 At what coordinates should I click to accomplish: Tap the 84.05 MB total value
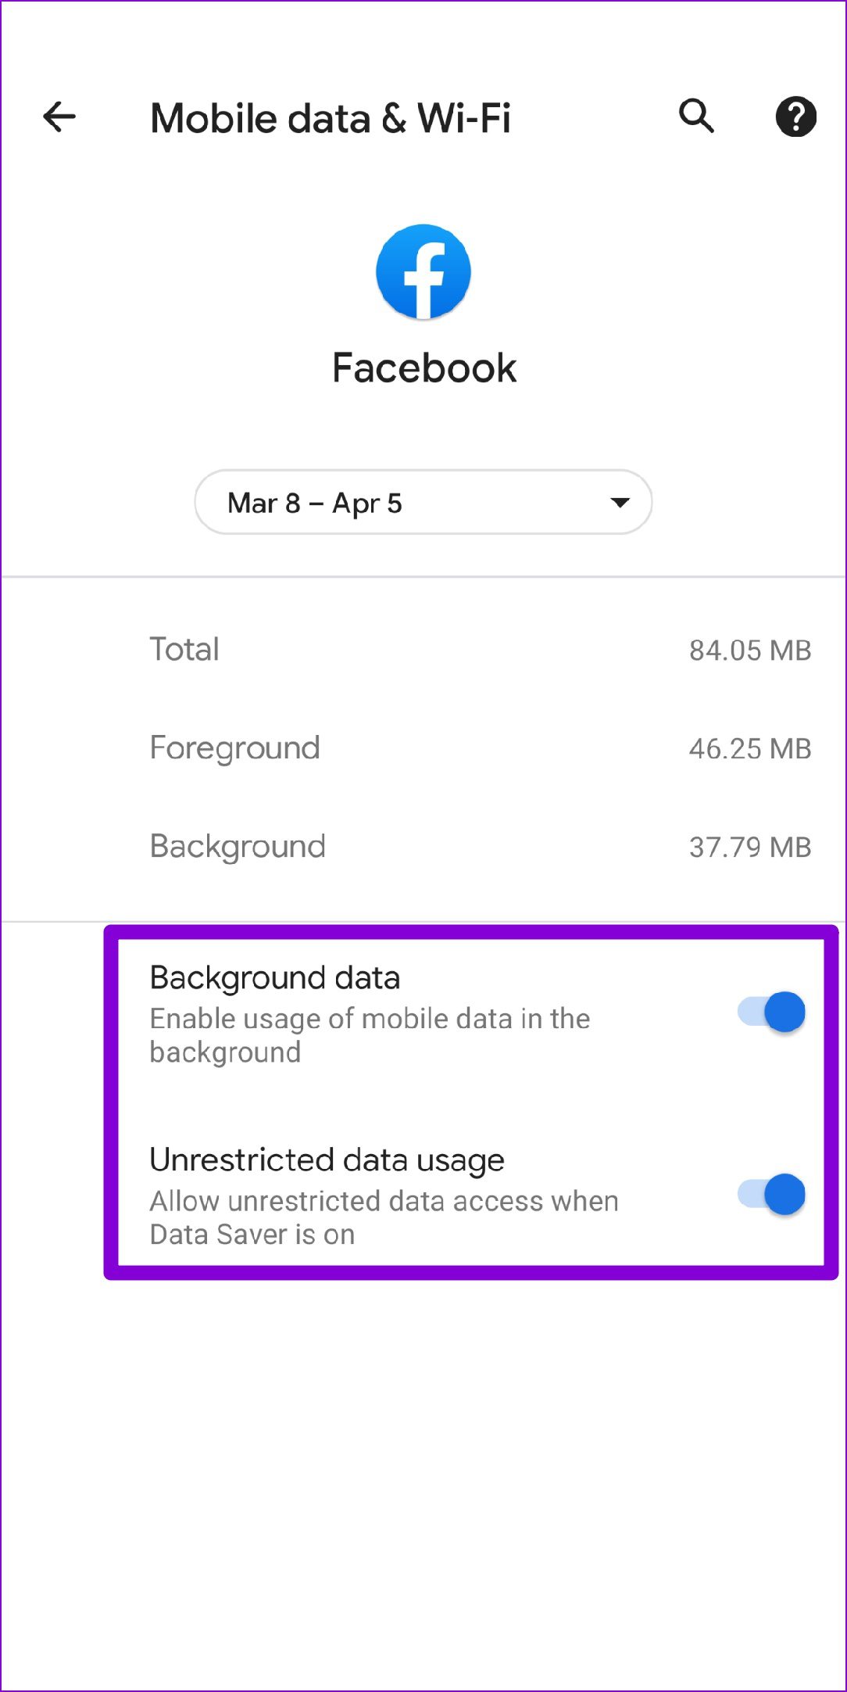coord(750,650)
